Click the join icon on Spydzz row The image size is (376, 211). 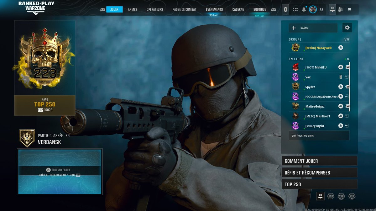347,87
